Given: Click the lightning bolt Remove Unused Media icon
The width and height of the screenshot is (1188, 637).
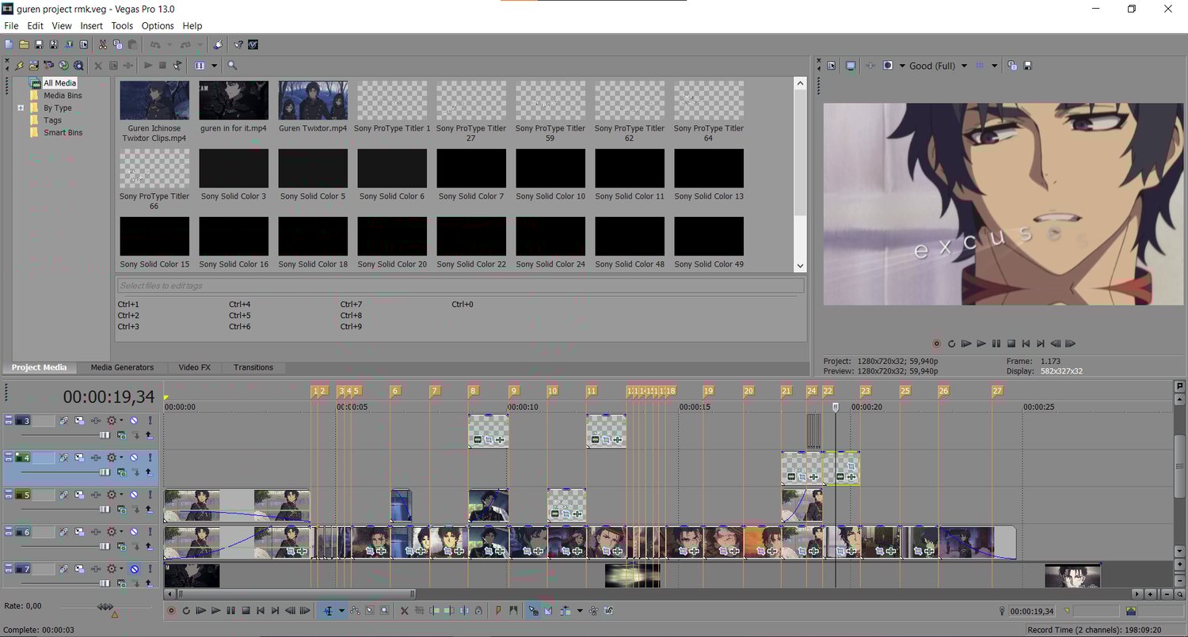Looking at the screenshot, I should pos(19,65).
